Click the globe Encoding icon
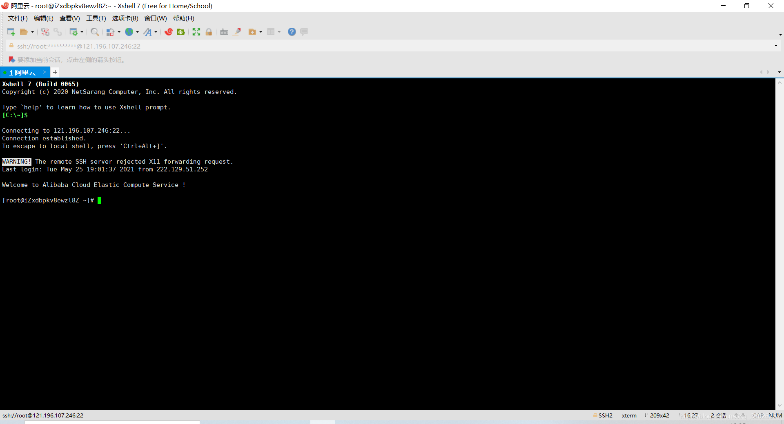The height and width of the screenshot is (424, 784). coord(129,32)
